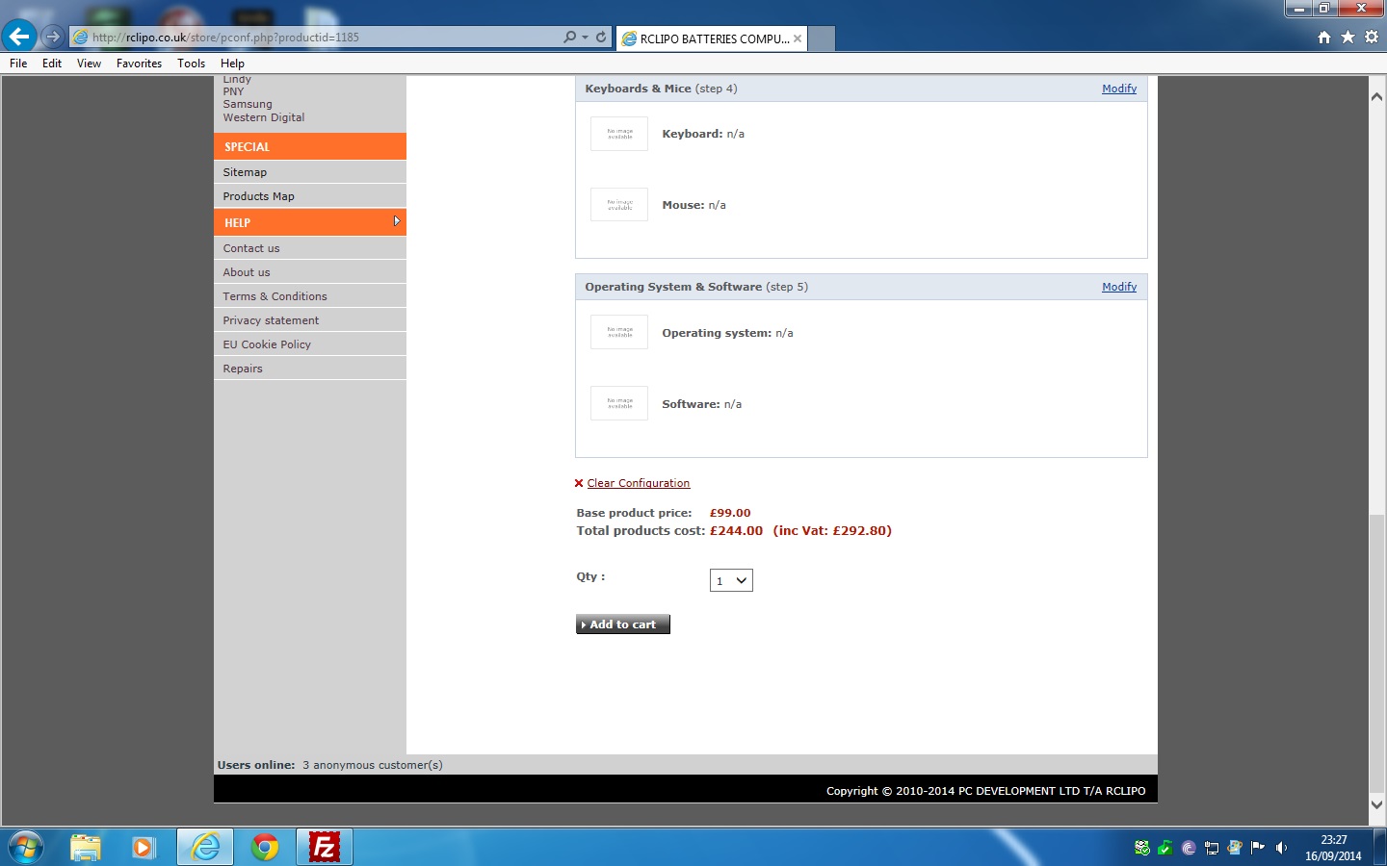Screen dimensions: 1387x866
Task: Open the IE Tools gear icon
Action: tap(1372, 38)
